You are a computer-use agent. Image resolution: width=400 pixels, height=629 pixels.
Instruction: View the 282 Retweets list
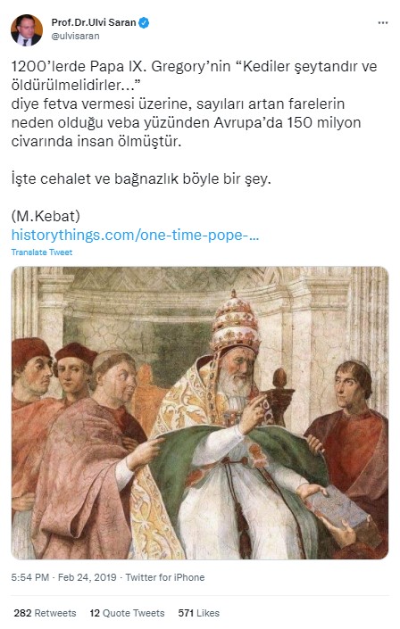[x=45, y=613]
